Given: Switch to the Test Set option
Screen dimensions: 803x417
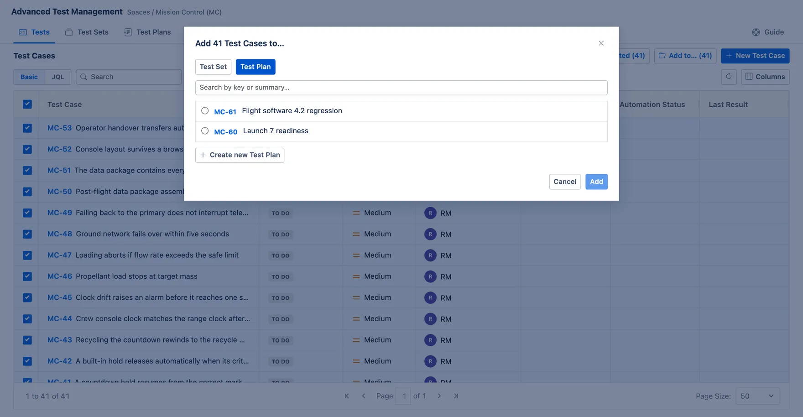Looking at the screenshot, I should pyautogui.click(x=213, y=67).
